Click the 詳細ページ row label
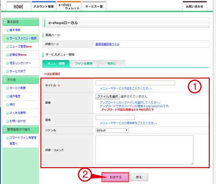 [x=52, y=44]
